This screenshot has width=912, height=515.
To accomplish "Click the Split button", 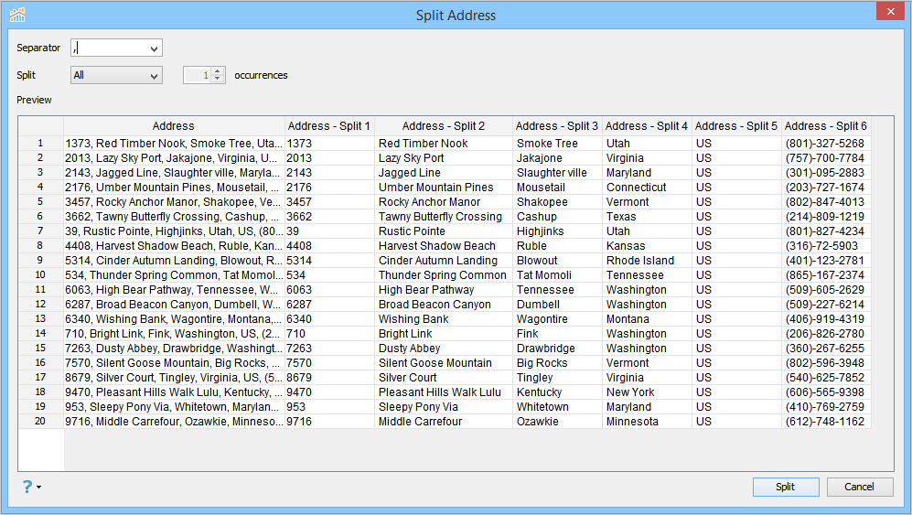I will tap(786, 487).
